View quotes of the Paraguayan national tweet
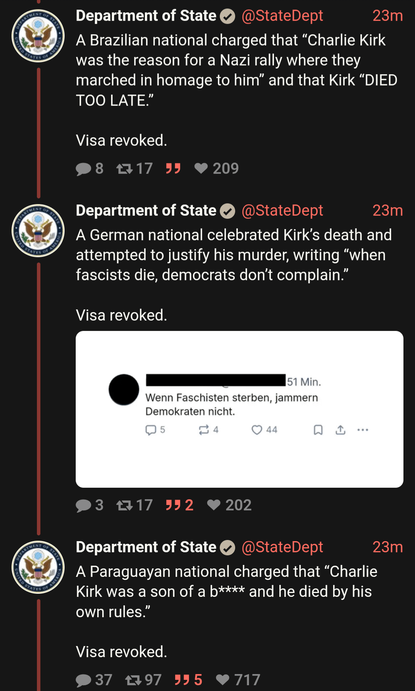Screen dimensions: 415x691 pos(188,680)
